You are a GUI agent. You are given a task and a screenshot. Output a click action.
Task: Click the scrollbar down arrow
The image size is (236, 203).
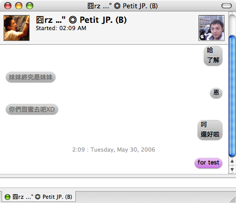232,169
